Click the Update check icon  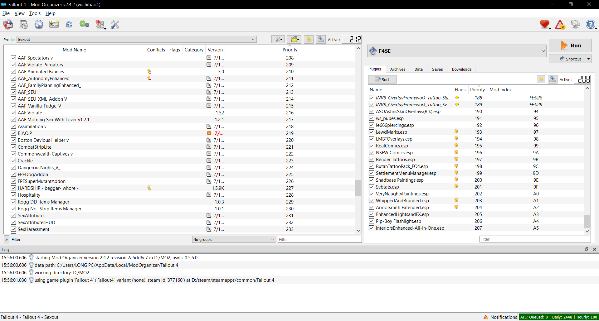click(575, 24)
